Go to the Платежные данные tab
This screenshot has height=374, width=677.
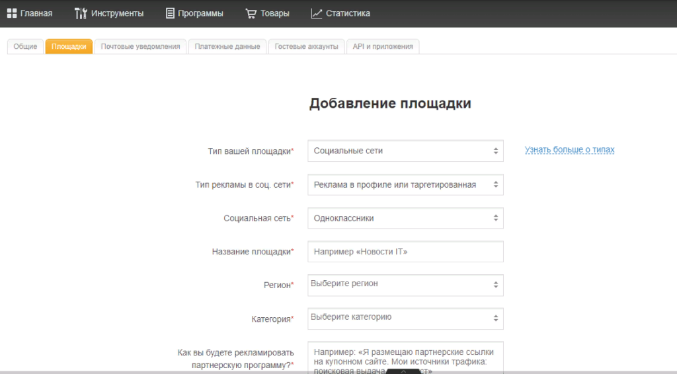click(227, 47)
